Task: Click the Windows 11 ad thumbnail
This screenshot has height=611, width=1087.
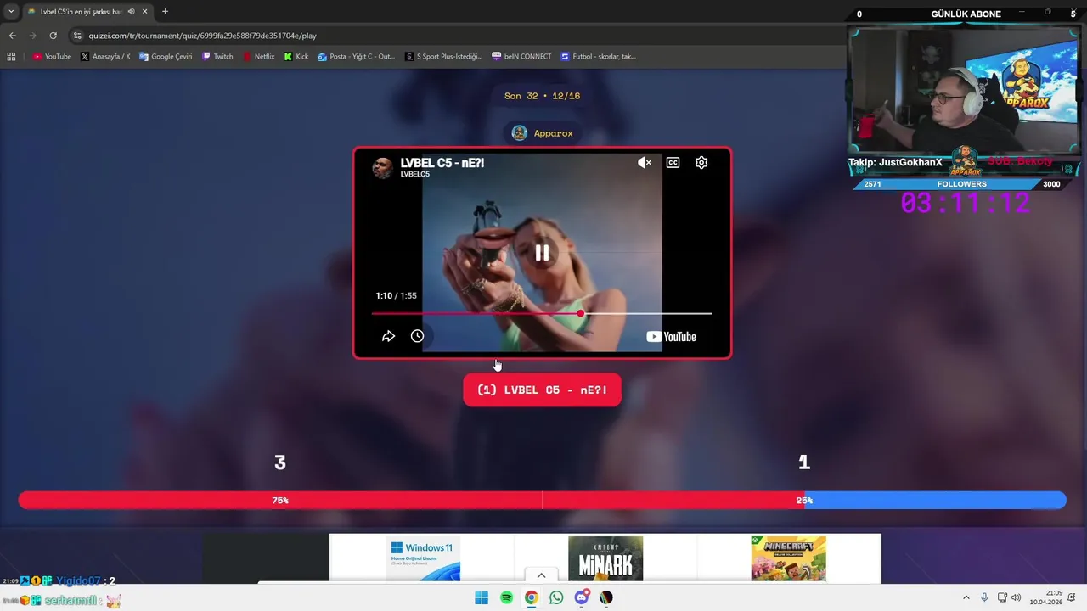Action: [423, 558]
